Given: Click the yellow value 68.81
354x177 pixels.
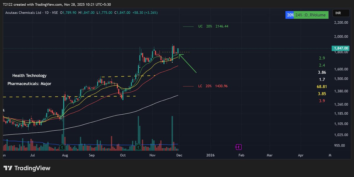Looking at the screenshot, I should (x=322, y=87).
